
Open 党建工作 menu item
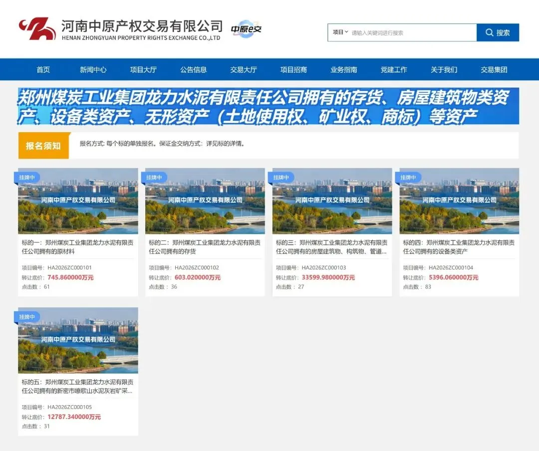coord(394,70)
